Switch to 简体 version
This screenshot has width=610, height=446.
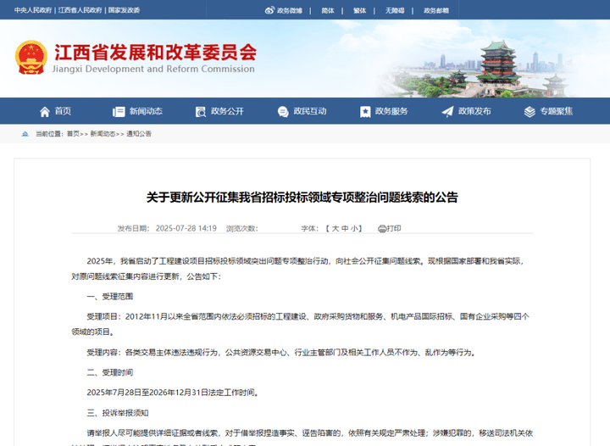[328, 10]
